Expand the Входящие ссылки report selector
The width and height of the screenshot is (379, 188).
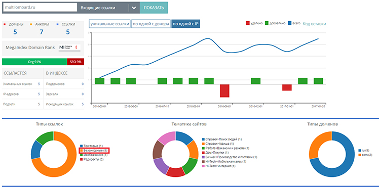pos(103,8)
